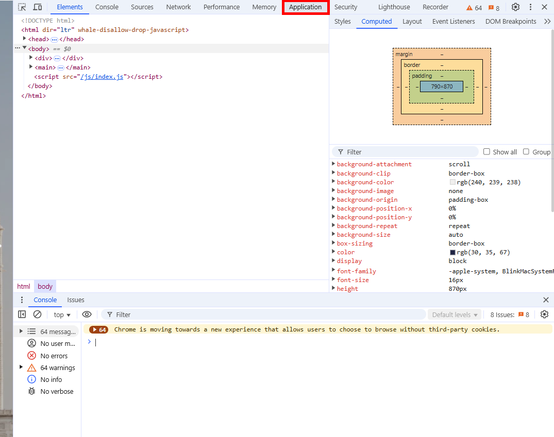Expand the main node arrow
The height and width of the screenshot is (437, 554).
pos(31,67)
